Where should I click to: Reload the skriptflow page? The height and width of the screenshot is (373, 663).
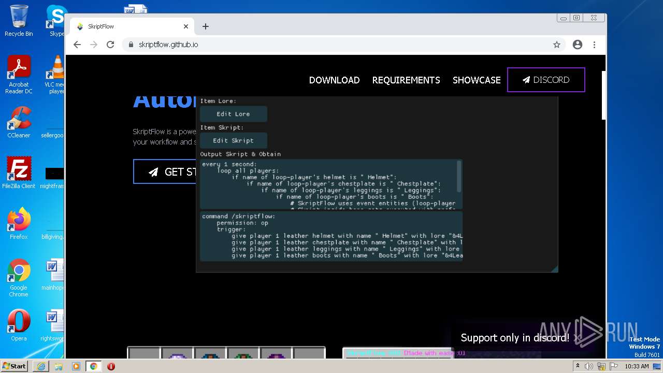(x=110, y=45)
